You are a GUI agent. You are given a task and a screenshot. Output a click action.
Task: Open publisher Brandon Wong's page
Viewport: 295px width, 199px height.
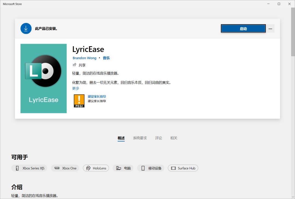click(x=84, y=58)
